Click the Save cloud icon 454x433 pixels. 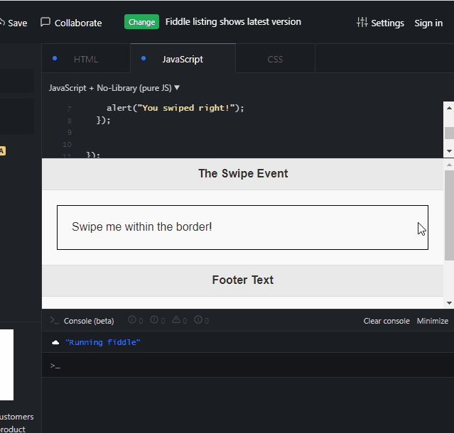(1, 23)
